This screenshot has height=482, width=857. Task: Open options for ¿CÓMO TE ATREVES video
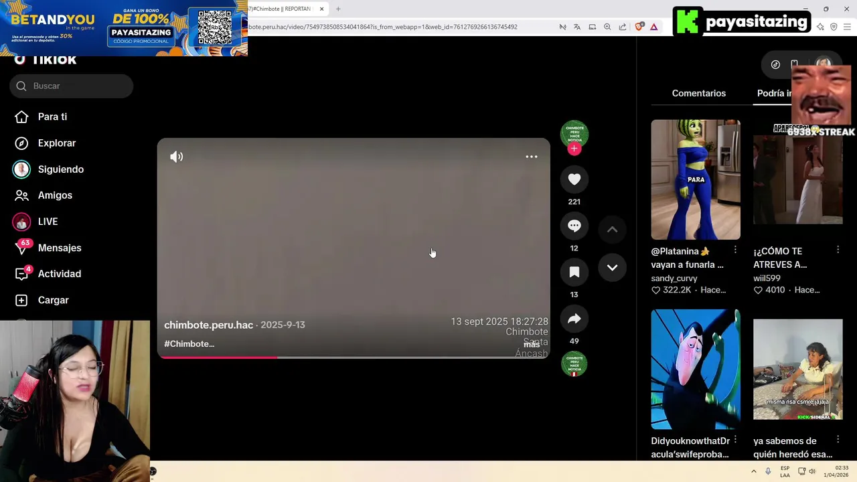tap(838, 250)
